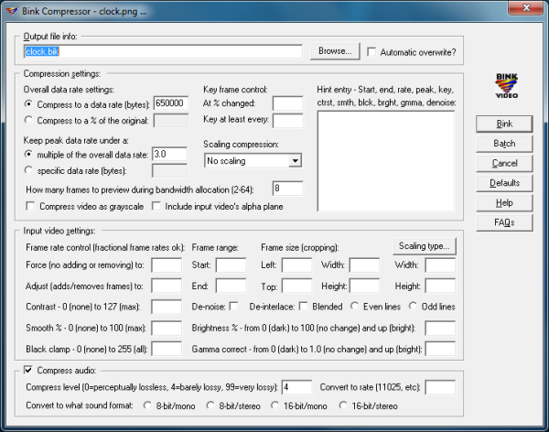This screenshot has height=432, width=549.
Task: Click the scaling Height field below Scaling type
Action: pyautogui.click(x=440, y=286)
